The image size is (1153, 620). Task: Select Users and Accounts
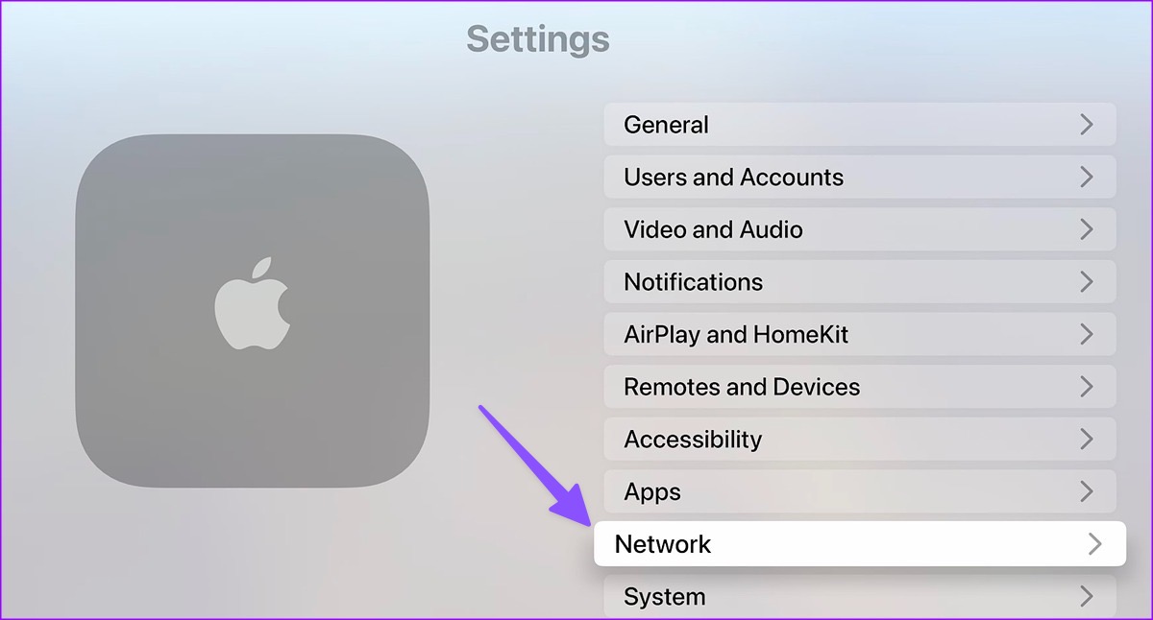[860, 177]
